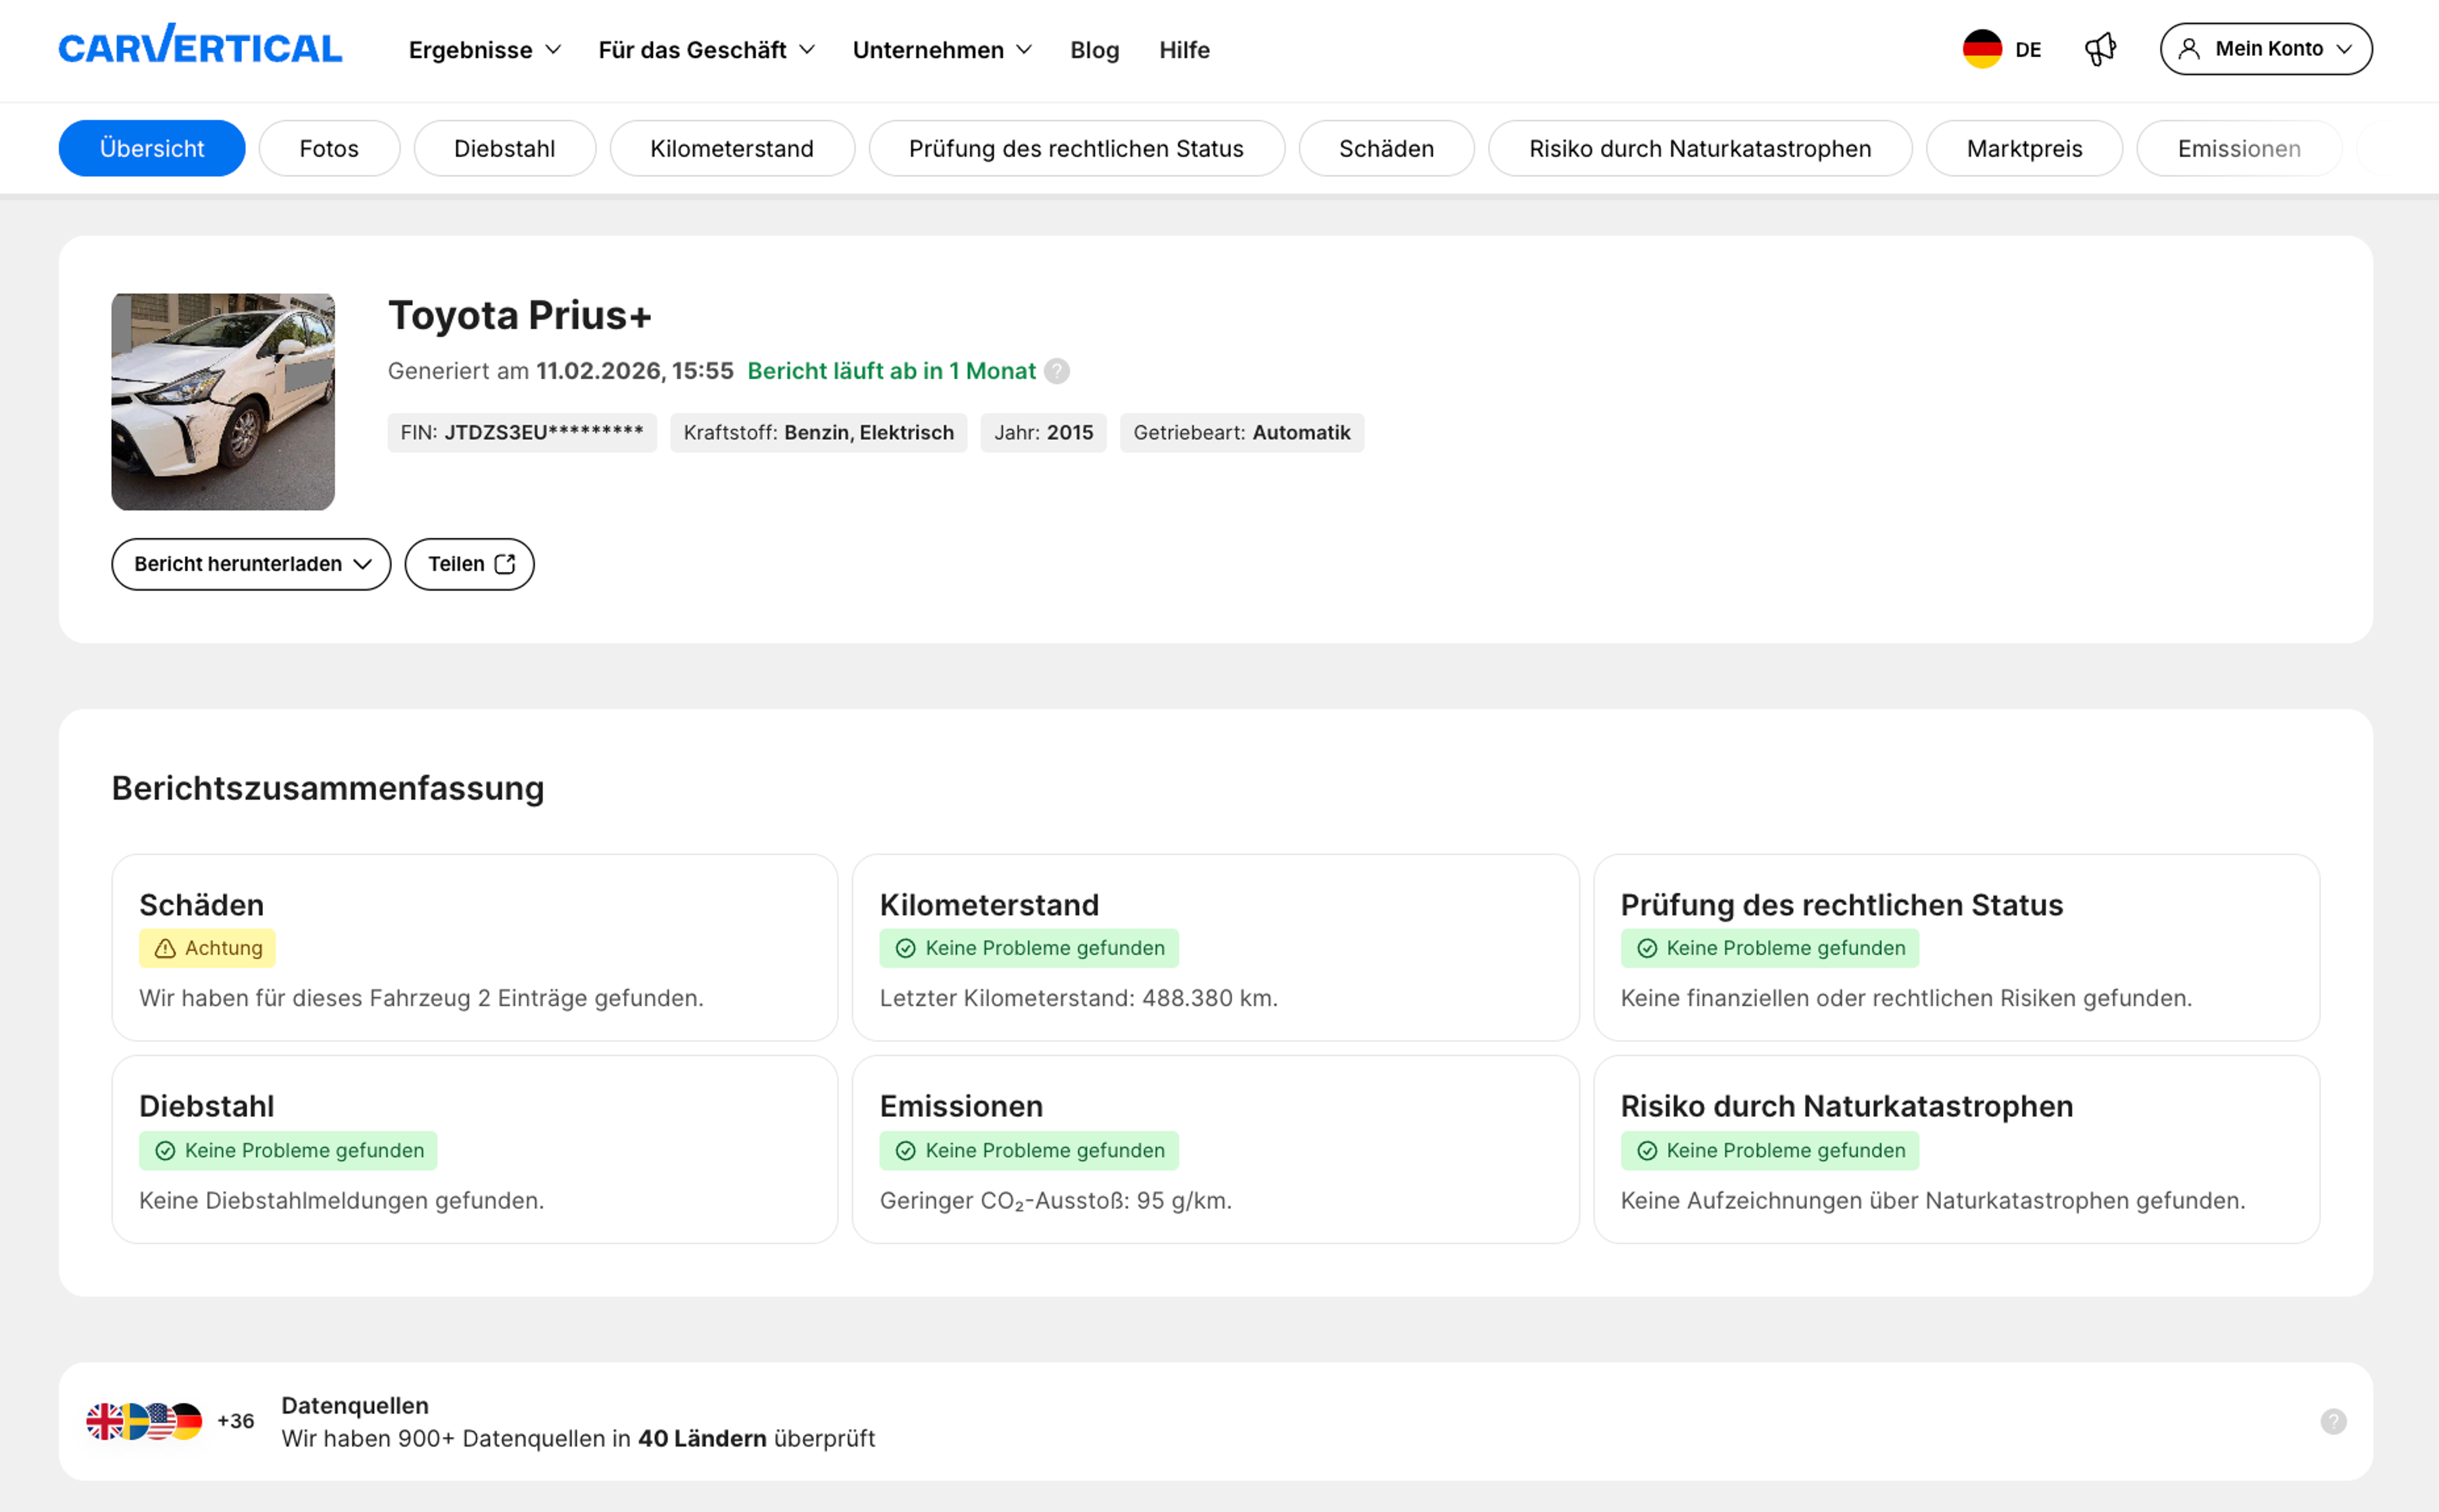Click help icon in Datenquellen banner
The height and width of the screenshot is (1512, 2439).
click(x=2333, y=1421)
